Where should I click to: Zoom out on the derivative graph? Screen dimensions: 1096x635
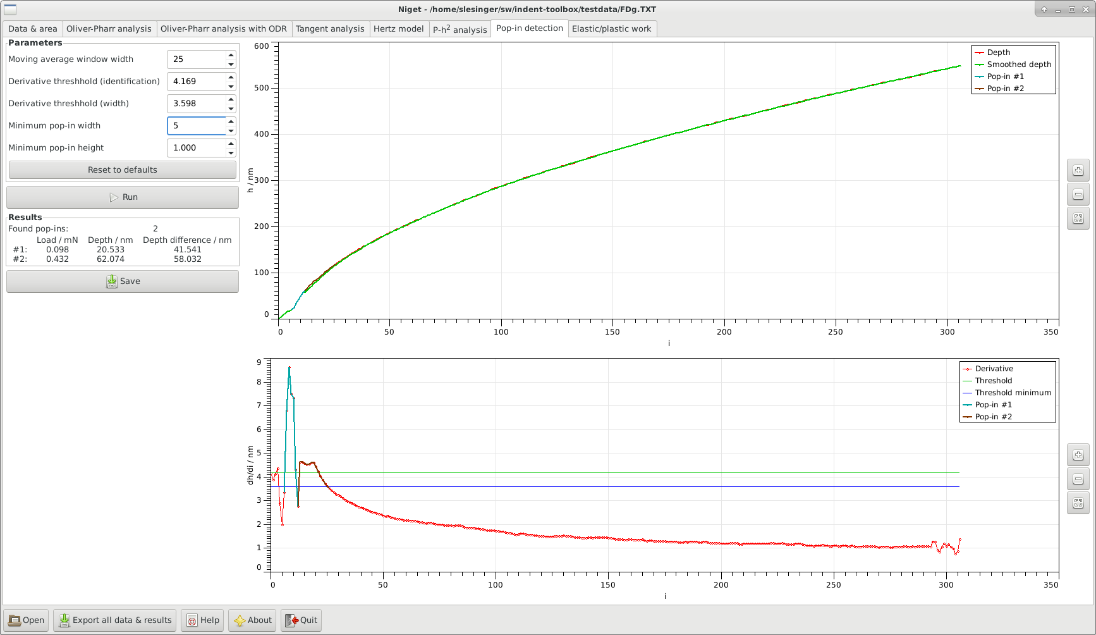pos(1078,479)
